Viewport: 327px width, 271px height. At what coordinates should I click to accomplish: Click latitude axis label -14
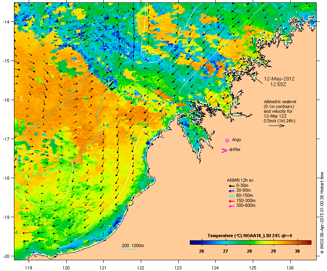(6, 22)
